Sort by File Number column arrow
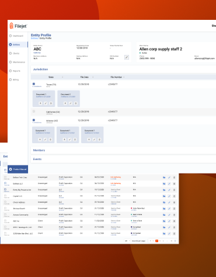The width and height of the screenshot is (216, 277). (x=124, y=77)
